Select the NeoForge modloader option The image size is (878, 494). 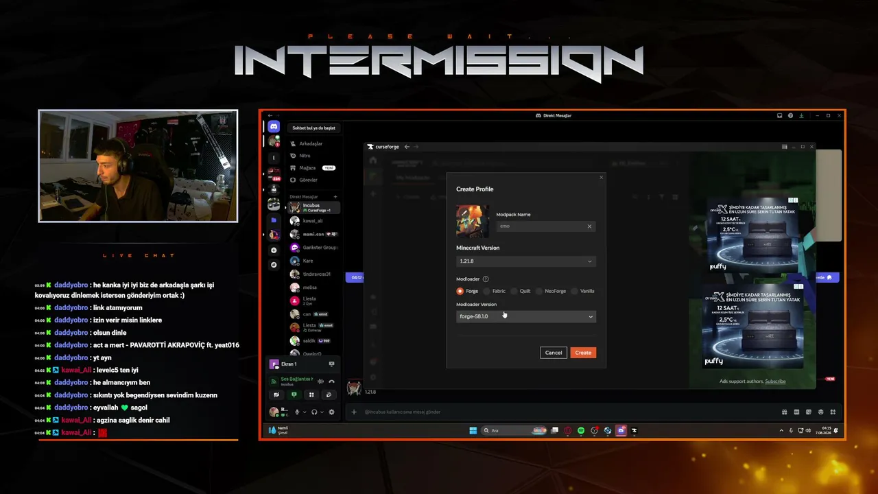[x=551, y=291]
